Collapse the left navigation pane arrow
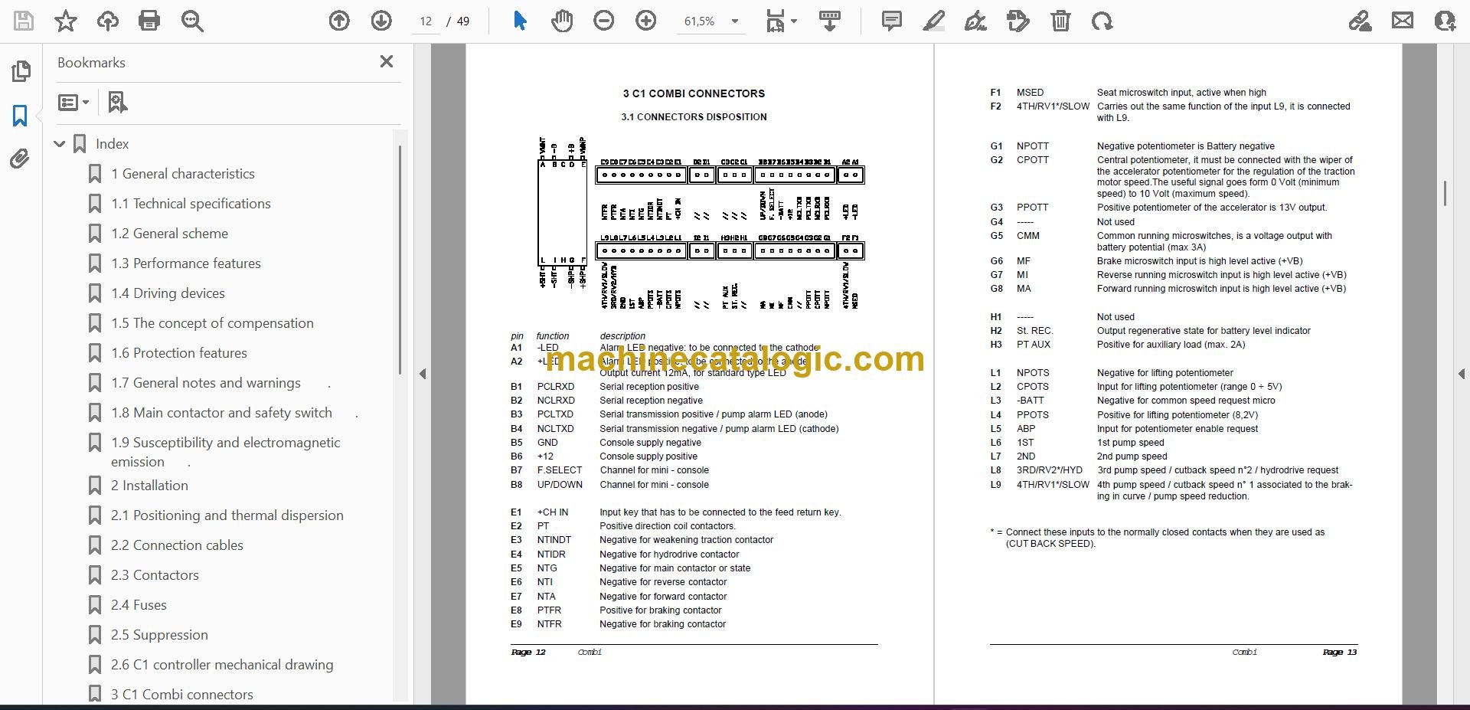Viewport: 1470px width, 710px height. click(423, 374)
